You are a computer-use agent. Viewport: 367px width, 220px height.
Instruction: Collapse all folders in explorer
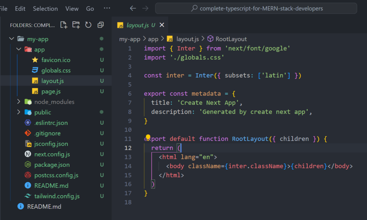pos(101,25)
